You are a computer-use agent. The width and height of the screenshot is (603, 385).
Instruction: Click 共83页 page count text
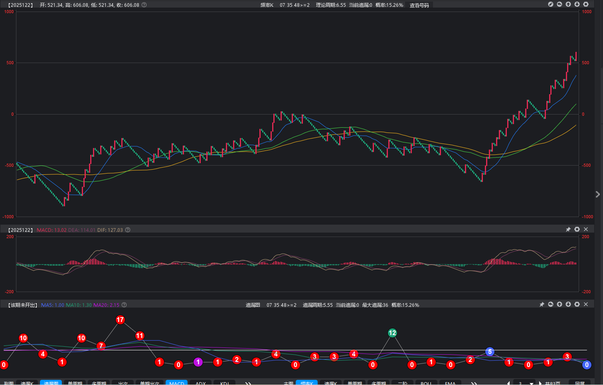[553, 383]
